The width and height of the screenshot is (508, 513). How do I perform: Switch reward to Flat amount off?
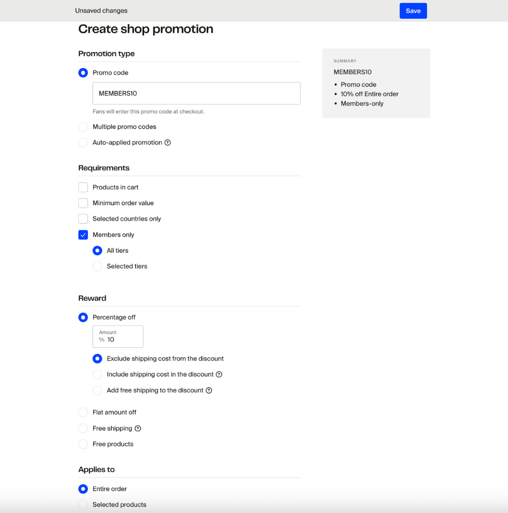83,412
